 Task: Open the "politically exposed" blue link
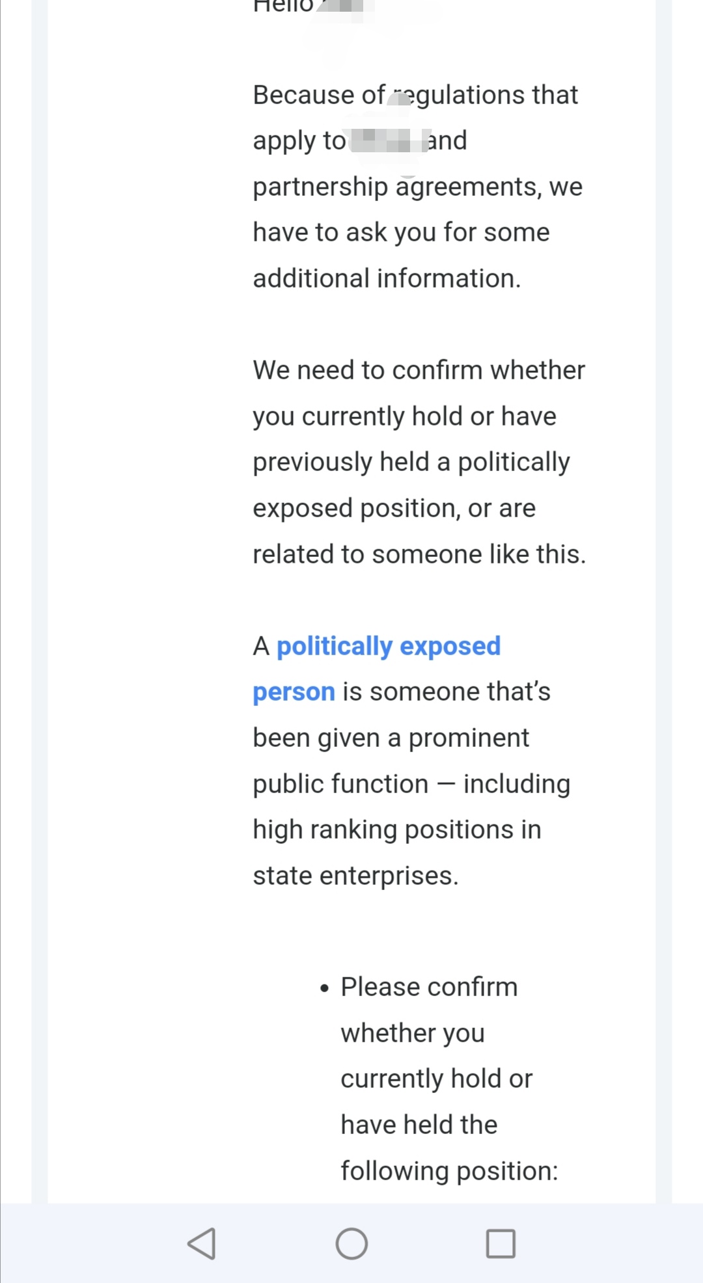tap(389, 646)
